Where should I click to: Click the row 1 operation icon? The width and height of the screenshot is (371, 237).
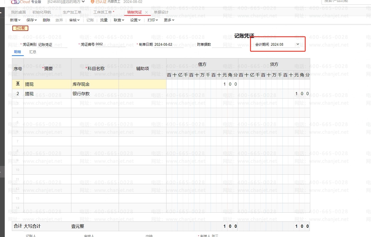pyautogui.click(x=18, y=84)
